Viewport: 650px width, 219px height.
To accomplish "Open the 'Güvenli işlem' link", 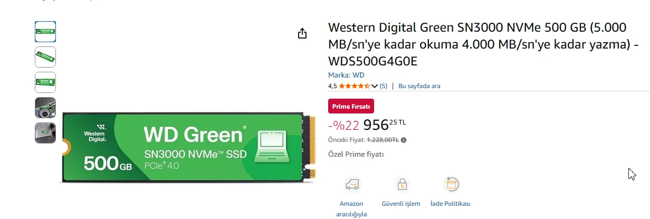I will [x=401, y=204].
